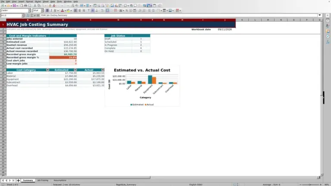Click the Copy icon
The height and width of the screenshot is (186, 331).
[39, 6]
